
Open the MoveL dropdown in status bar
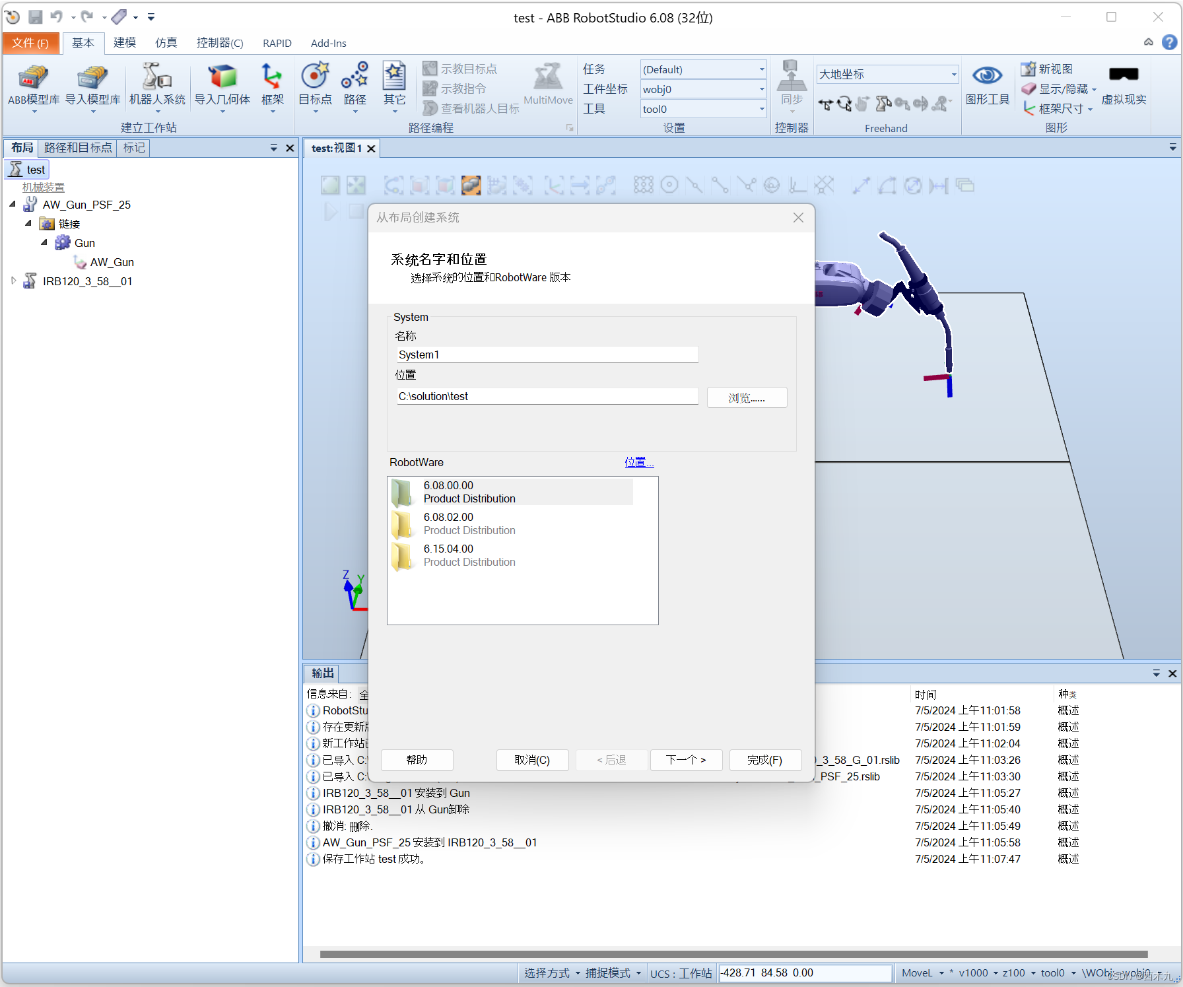[x=923, y=972]
